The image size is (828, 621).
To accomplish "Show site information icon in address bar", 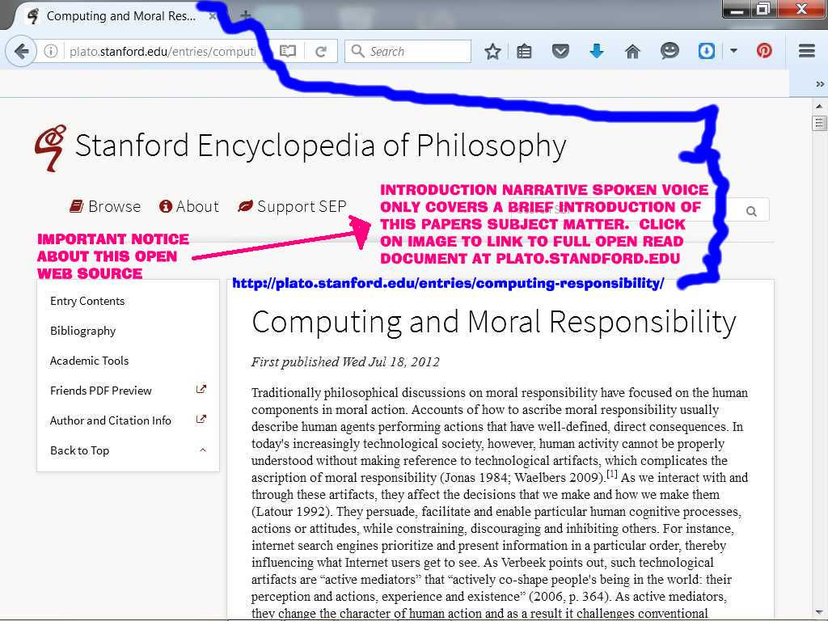I will click(x=51, y=51).
